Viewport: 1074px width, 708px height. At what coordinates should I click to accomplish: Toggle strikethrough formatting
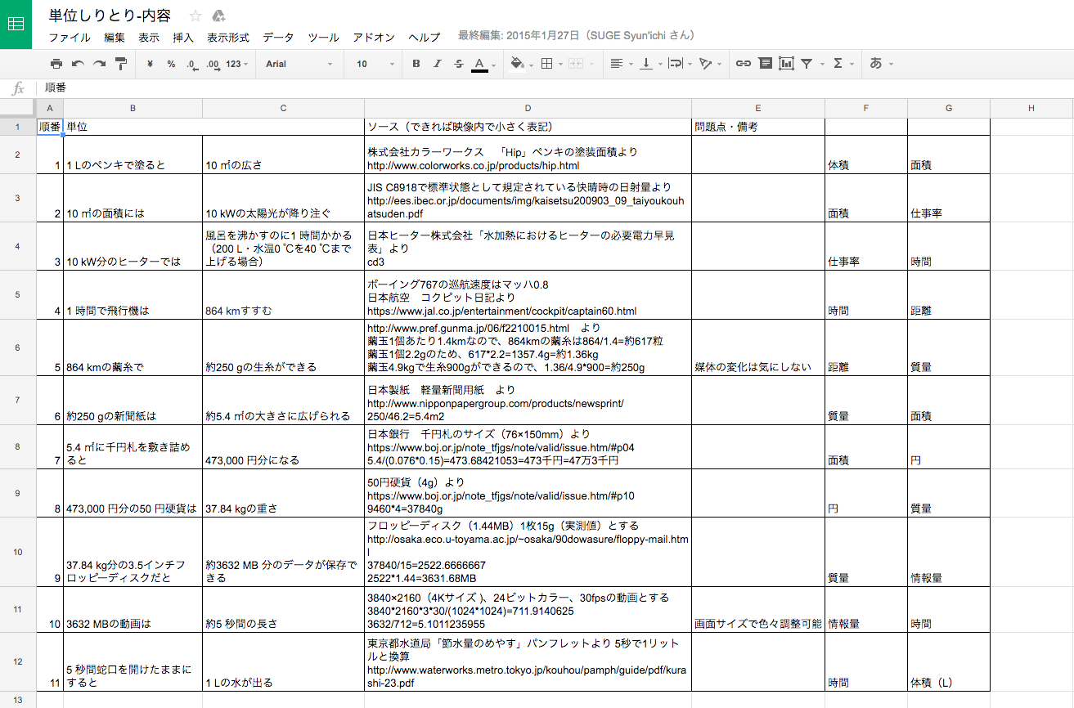tap(458, 64)
